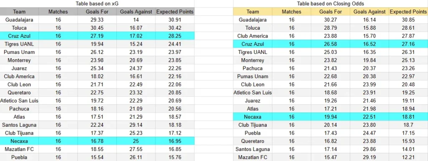Image resolution: width=428 pixels, height=161 pixels.
Task: Select the Atletico San Luis cell in Closing Odds table
Action: tap(253, 92)
